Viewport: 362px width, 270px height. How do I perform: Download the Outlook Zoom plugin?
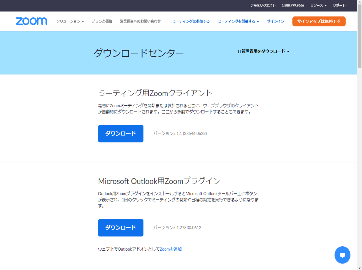click(121, 228)
